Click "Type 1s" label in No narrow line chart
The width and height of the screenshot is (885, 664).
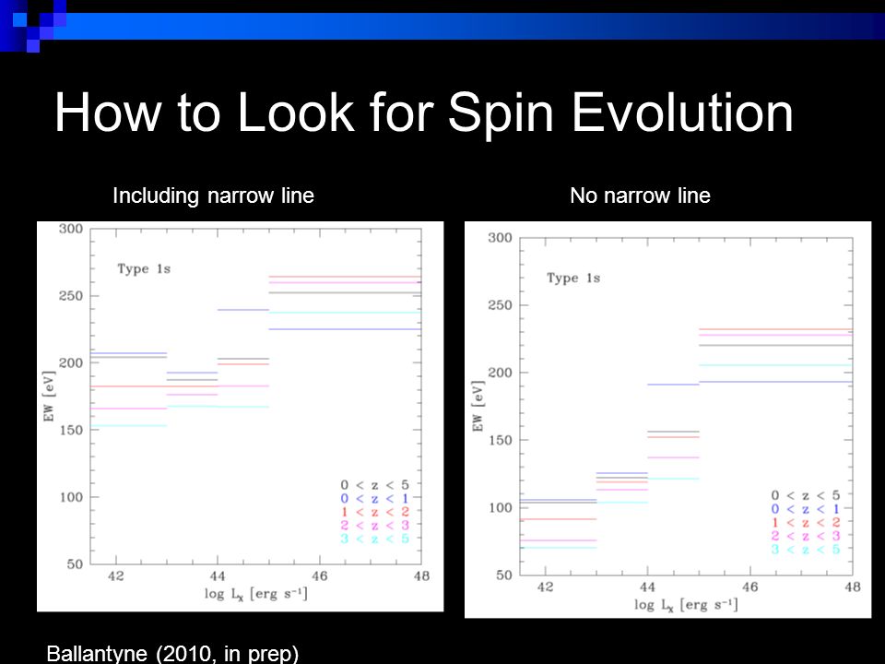coord(573,278)
